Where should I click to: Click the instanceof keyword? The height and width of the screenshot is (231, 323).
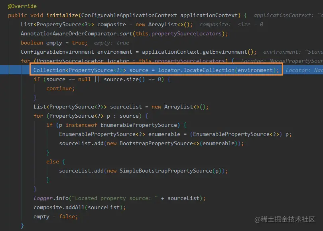(81, 125)
